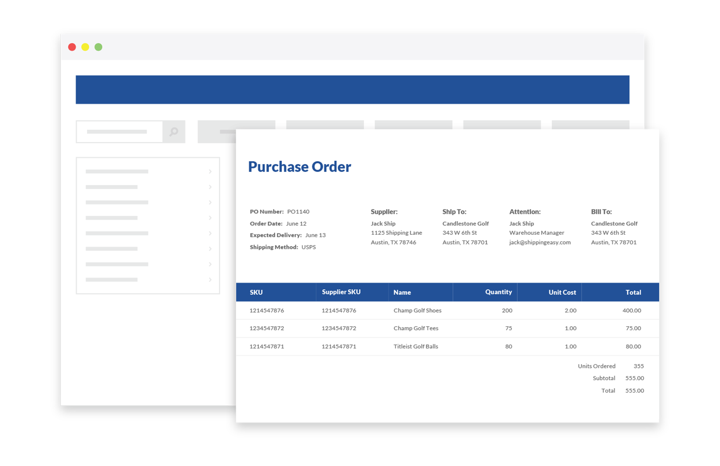Select the Order Date value June 12
Viewport: 720px width, 466px height.
pos(296,224)
